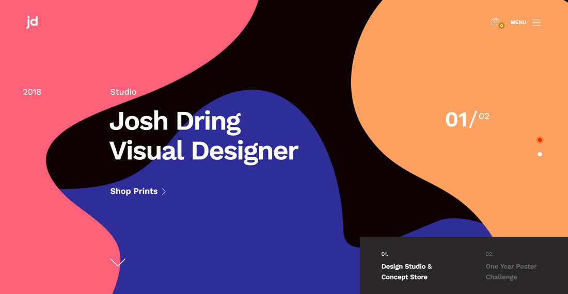Click the 02. number above One Year Poster
This screenshot has height=294, width=568.
click(489, 254)
